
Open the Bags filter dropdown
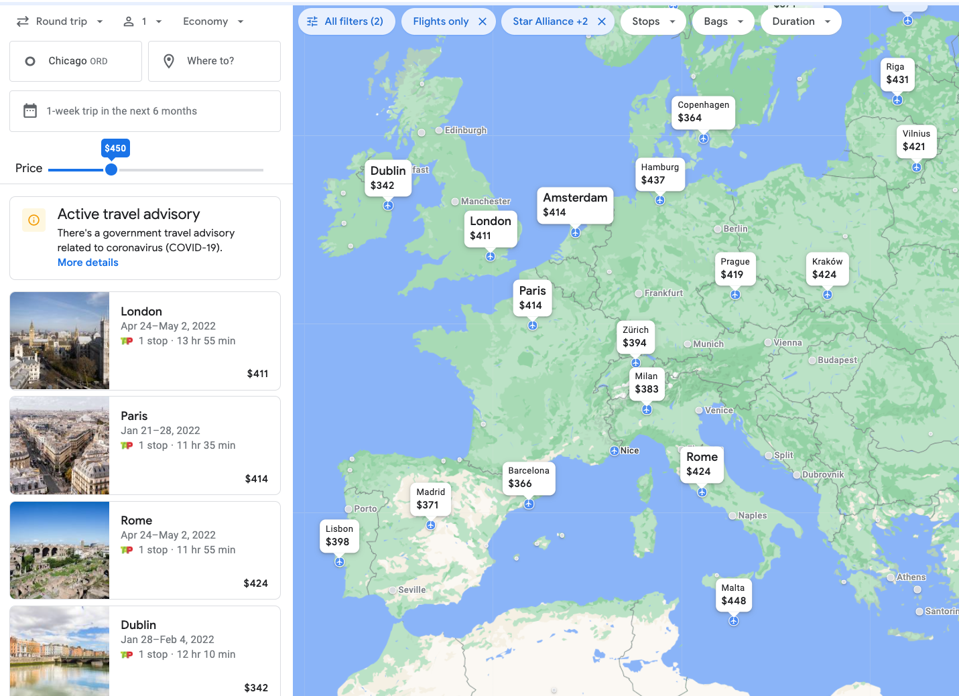tap(722, 21)
